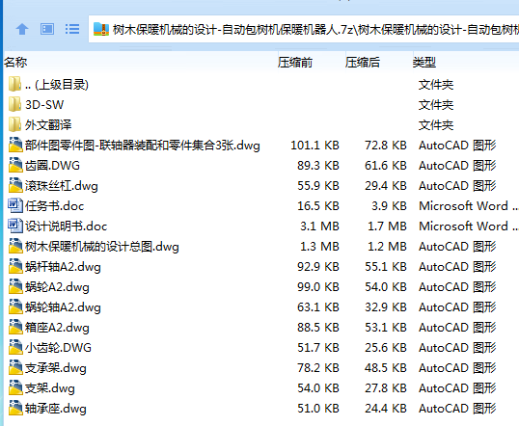The width and height of the screenshot is (519, 426).
Task: Click the 支承架.dwg file icon
Action: tap(15, 367)
